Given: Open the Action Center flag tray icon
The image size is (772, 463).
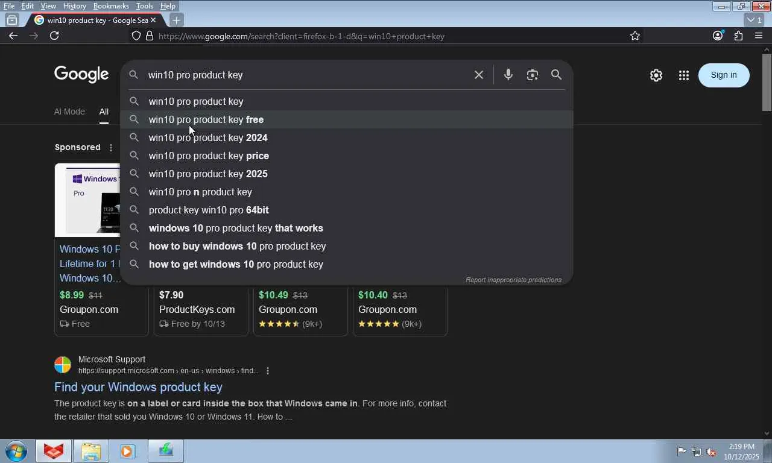Looking at the screenshot, I should click(x=682, y=451).
